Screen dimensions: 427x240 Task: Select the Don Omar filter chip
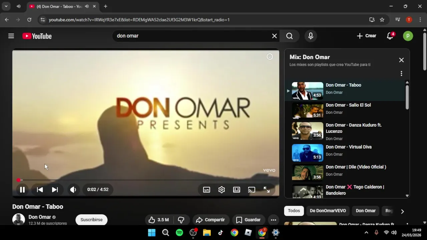(x=366, y=211)
